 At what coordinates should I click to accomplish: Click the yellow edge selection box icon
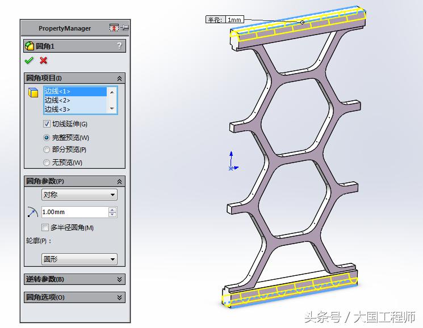[x=33, y=92]
